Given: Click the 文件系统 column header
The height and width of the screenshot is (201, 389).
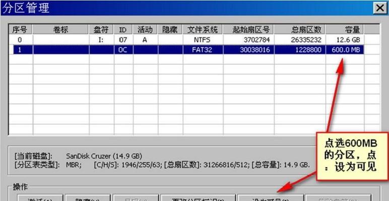Looking at the screenshot, I should click(203, 30).
